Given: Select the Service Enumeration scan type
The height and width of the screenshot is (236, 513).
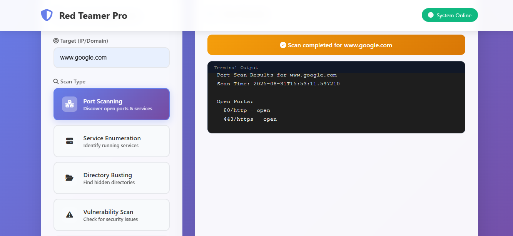Looking at the screenshot, I should pyautogui.click(x=112, y=141).
